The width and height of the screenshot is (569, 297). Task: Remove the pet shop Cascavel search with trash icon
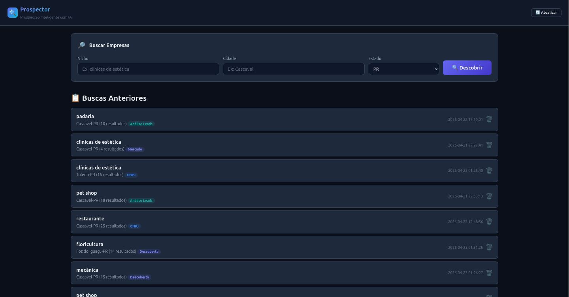(489, 196)
